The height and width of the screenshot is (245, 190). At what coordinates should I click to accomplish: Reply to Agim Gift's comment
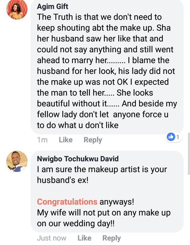93,140
